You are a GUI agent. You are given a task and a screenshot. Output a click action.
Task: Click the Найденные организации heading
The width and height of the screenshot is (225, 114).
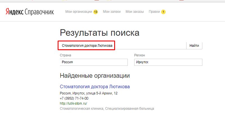pos(95,76)
